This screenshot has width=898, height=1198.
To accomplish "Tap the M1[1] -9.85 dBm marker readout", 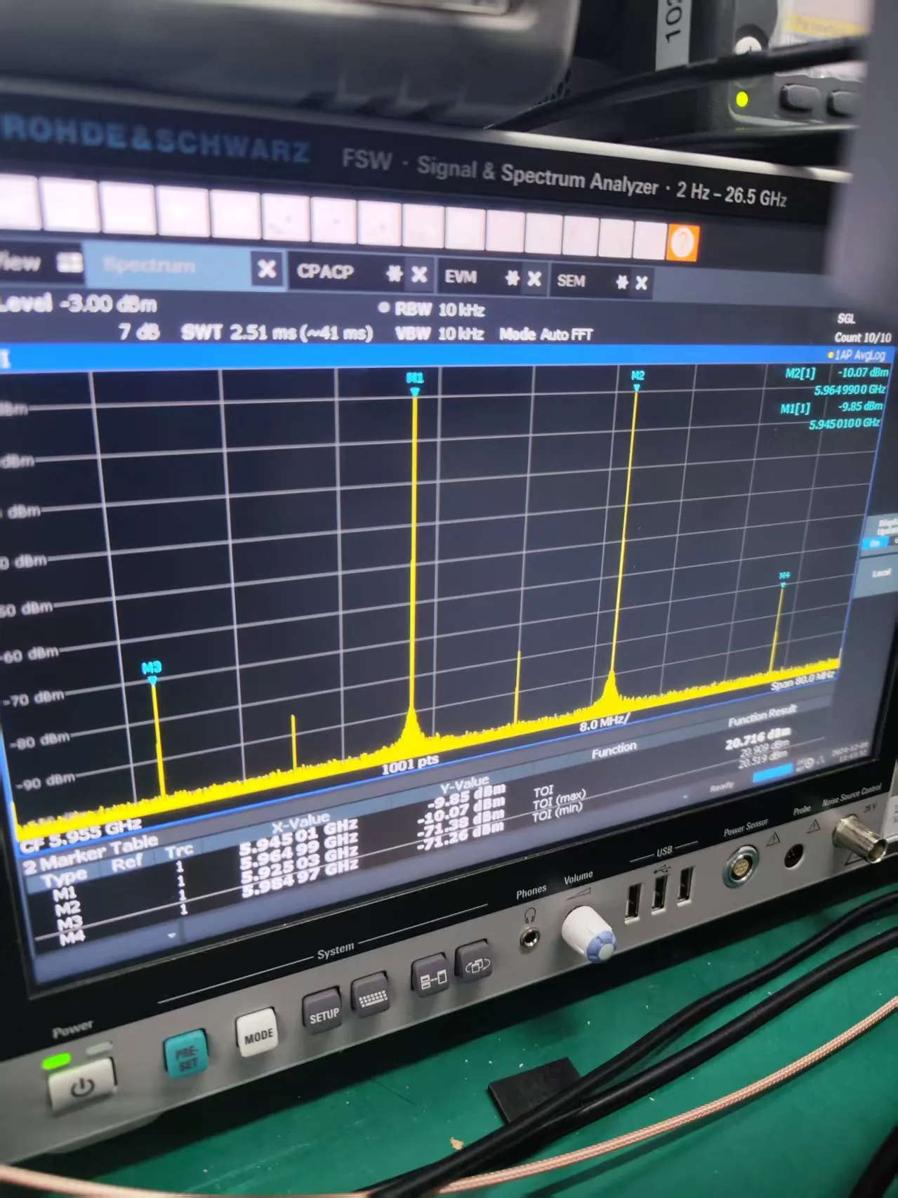I will pyautogui.click(x=831, y=407).
